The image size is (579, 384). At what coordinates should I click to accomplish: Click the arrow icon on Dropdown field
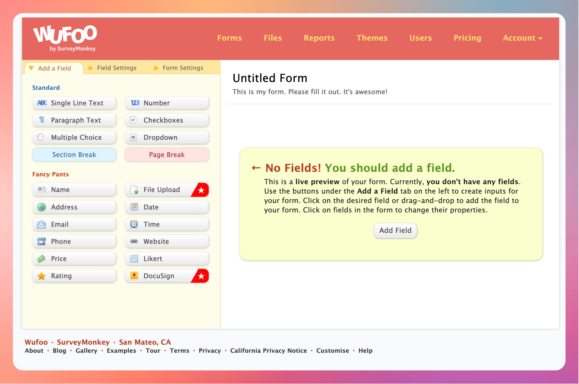pos(133,137)
